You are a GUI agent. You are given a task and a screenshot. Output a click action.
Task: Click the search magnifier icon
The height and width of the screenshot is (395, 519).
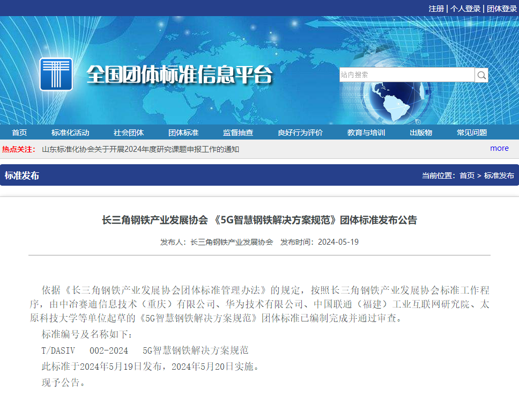(481, 75)
